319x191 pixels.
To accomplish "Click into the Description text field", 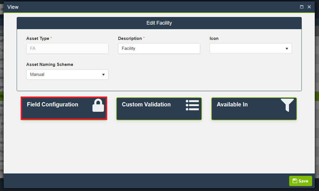I will 159,48.
